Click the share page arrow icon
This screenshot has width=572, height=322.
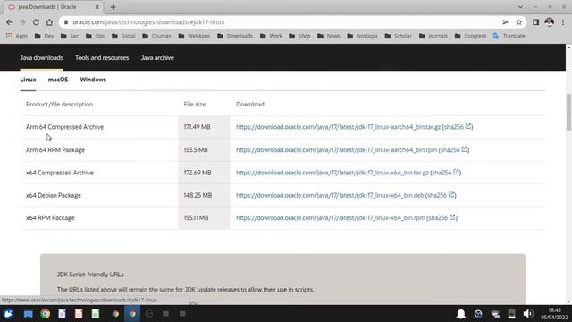pyautogui.click(x=505, y=22)
